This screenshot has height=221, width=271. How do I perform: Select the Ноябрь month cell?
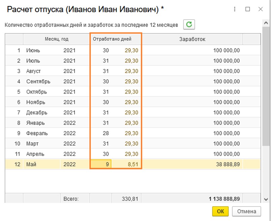click(42, 102)
